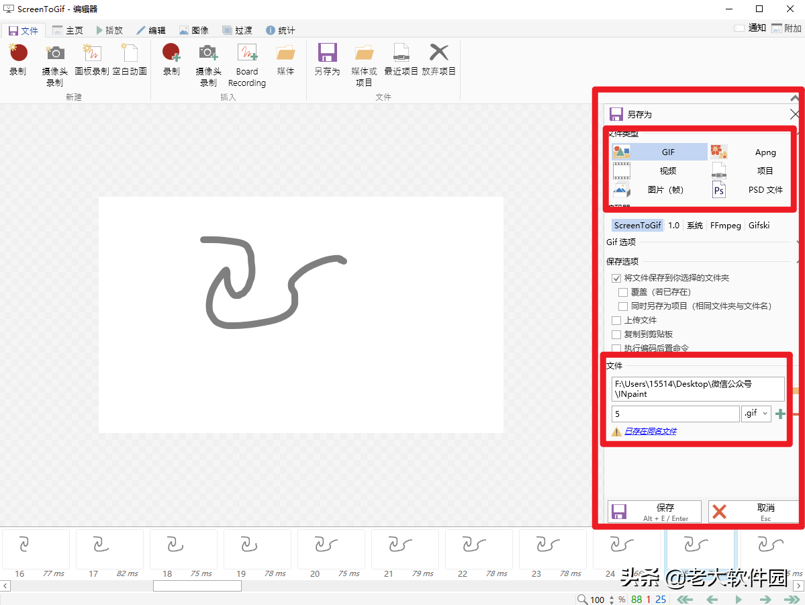
Task: Enable 上传文件 upload checkbox
Action: pos(616,320)
